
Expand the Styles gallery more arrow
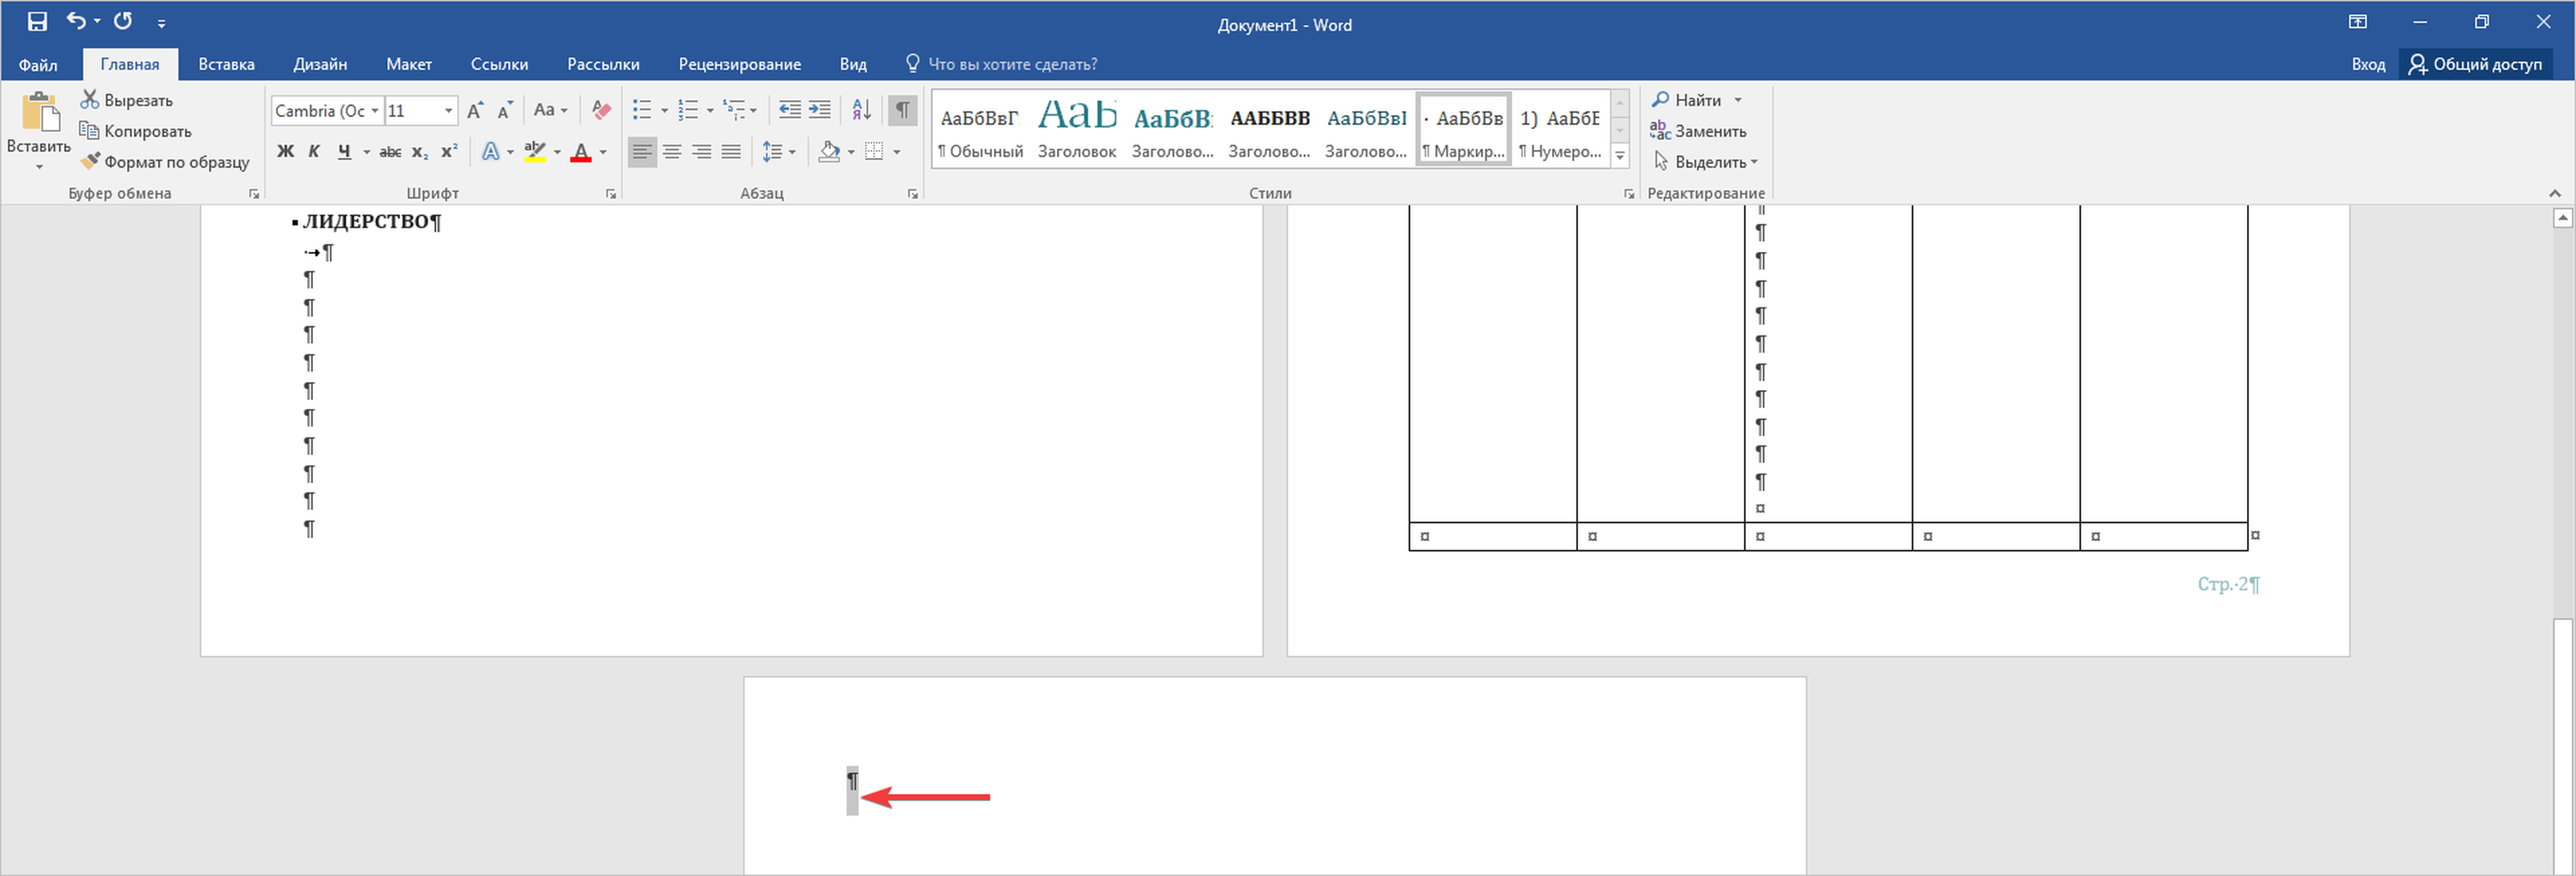[x=1620, y=156]
